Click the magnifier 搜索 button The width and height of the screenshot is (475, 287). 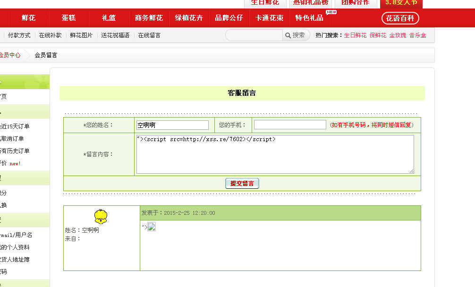tap(296, 35)
